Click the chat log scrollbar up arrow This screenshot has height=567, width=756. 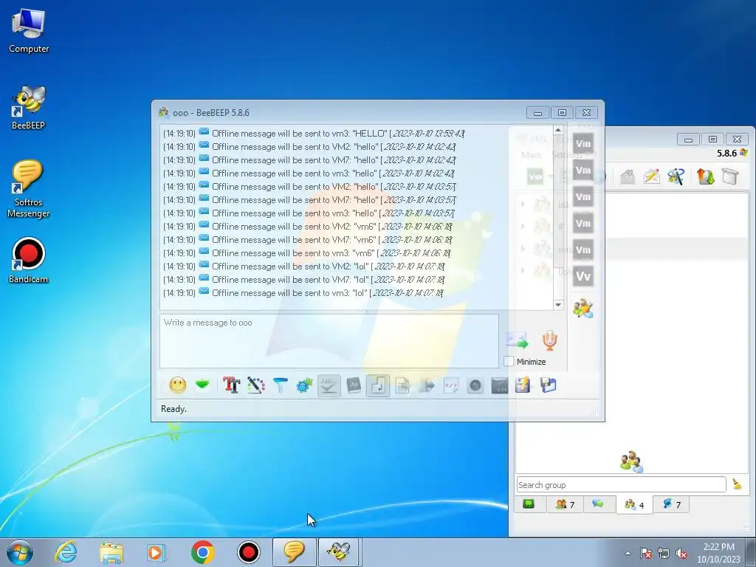[558, 130]
